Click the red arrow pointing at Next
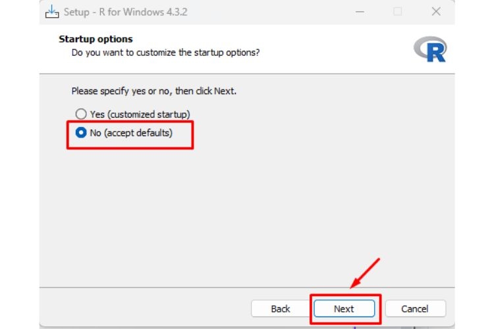Viewport: 494px width, 329px height. tap(365, 273)
